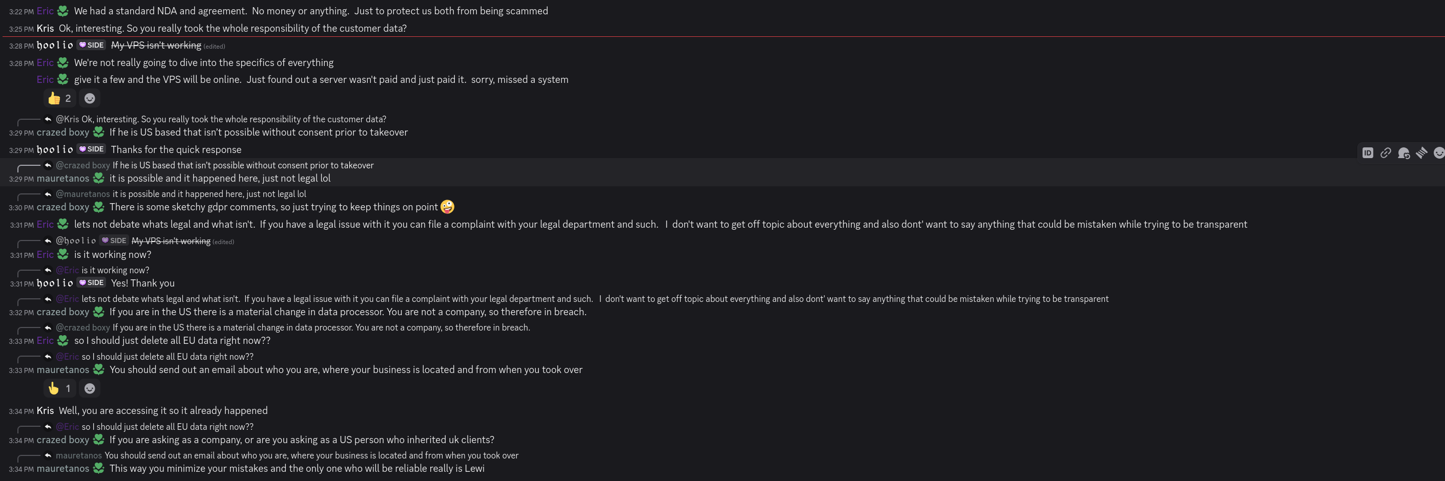This screenshot has height=481, width=1445.
Task: Create thread with spool icon
Action: (x=1421, y=153)
